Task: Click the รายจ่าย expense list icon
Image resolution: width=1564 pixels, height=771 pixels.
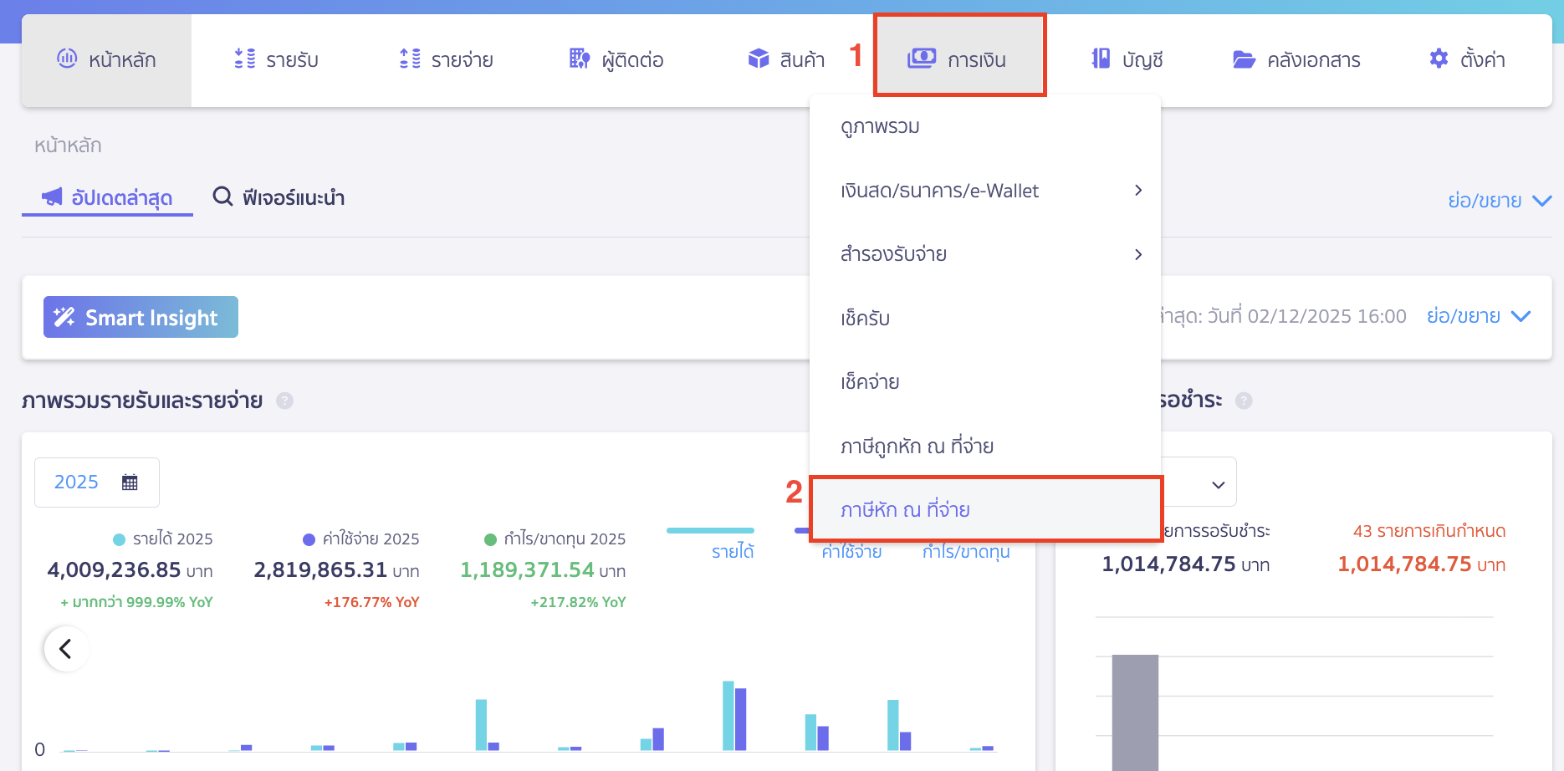Action: coord(410,59)
